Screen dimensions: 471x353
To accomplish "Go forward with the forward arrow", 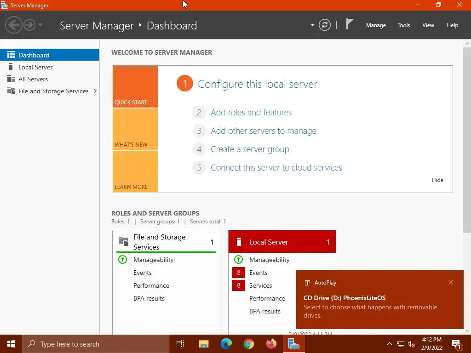I will pyautogui.click(x=29, y=25).
